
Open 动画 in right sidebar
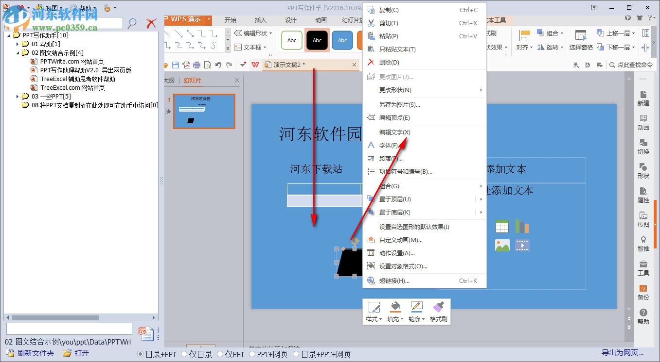[x=643, y=122]
